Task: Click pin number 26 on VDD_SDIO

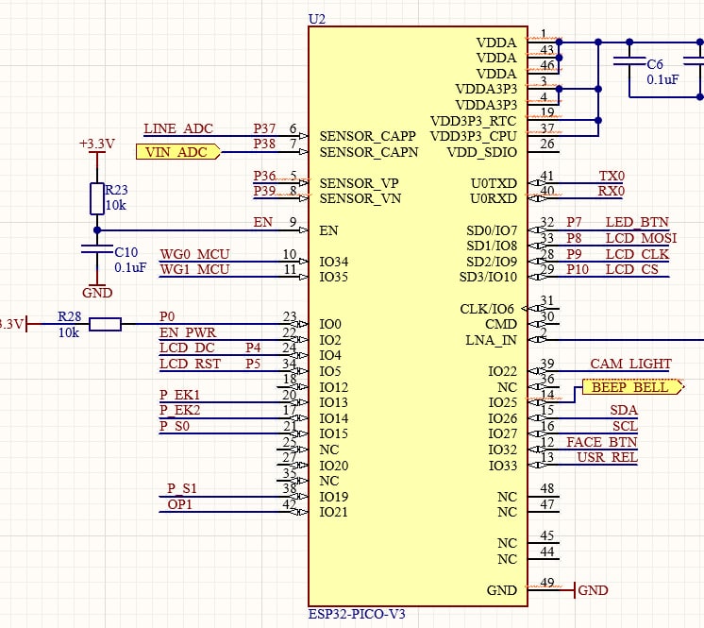Action: click(x=547, y=144)
